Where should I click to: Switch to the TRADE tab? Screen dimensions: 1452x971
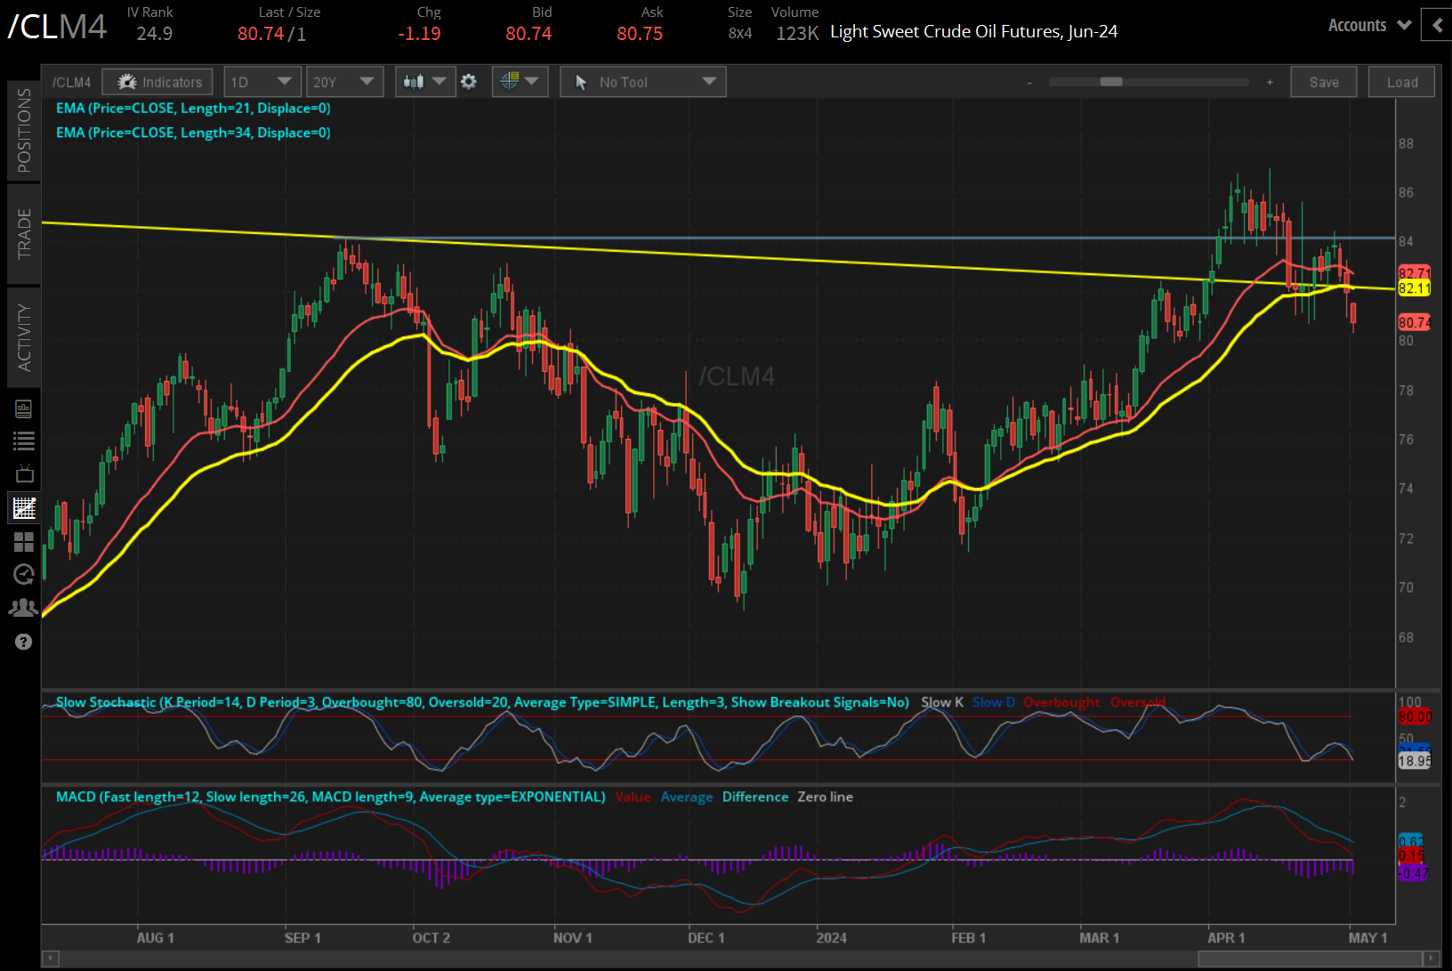24,234
